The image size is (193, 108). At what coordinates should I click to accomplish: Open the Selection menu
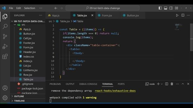(x=30, y=8)
